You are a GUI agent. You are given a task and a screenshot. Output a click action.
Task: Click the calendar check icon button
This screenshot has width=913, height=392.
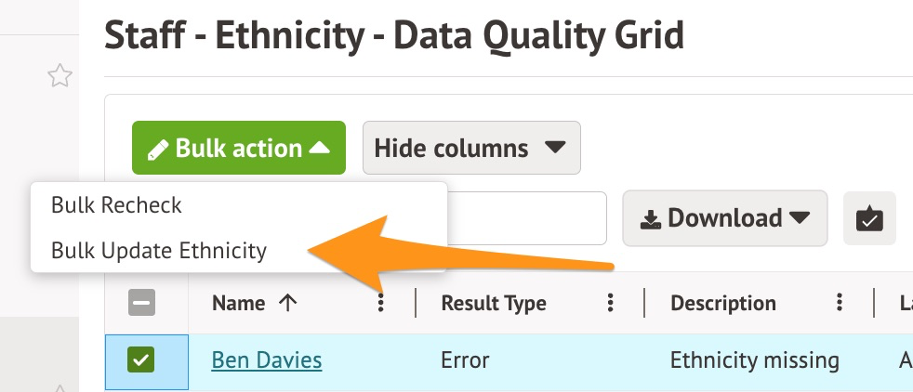(x=869, y=219)
